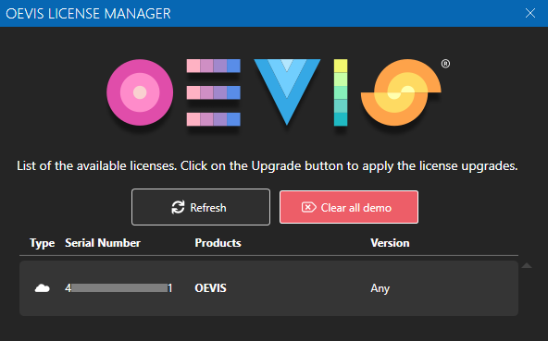Image resolution: width=548 pixels, height=341 pixels.
Task: Select the masked serial number in license row
Action: click(118, 288)
